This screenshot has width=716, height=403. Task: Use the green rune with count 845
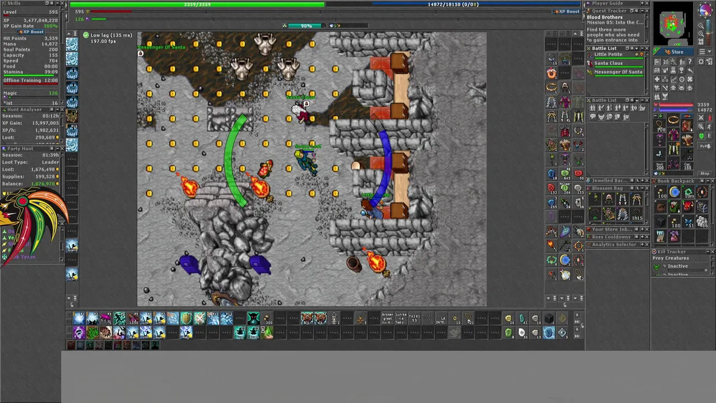565,174
